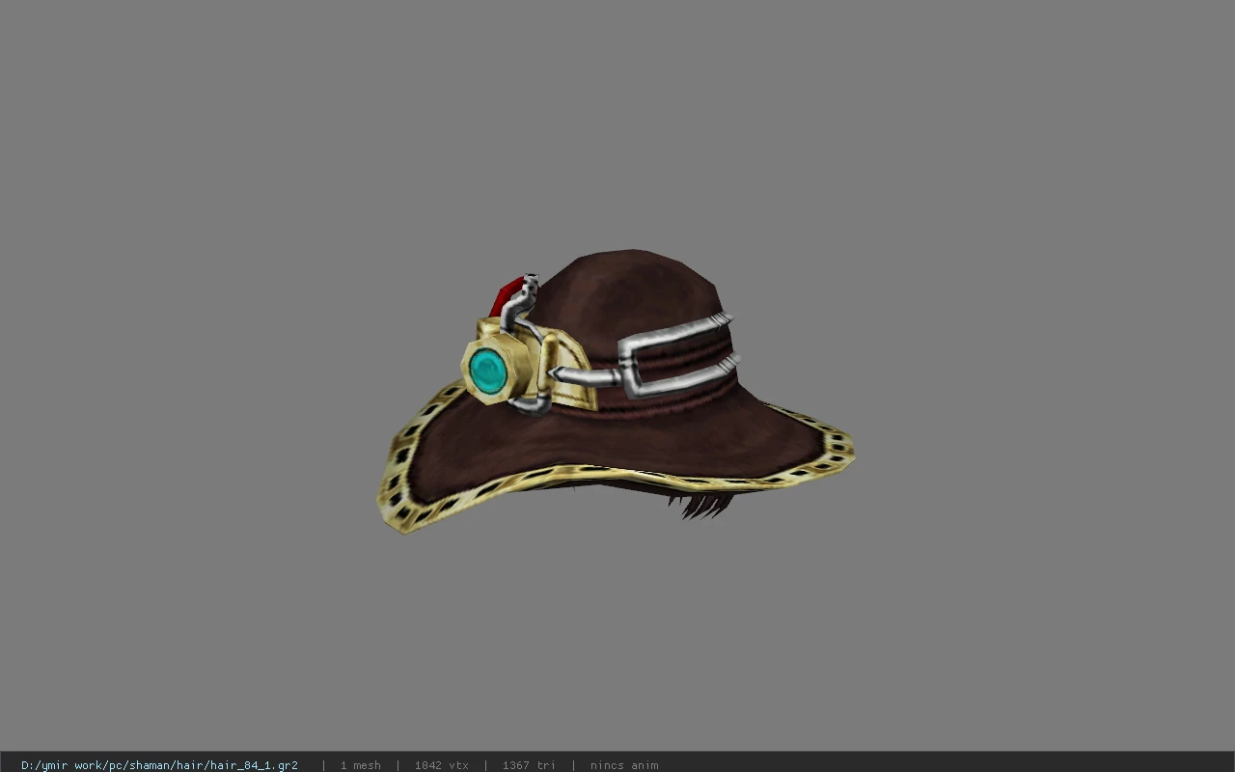The width and height of the screenshot is (1235, 772).
Task: Click the file path hair_84_1.gr2
Action: [x=159, y=765]
